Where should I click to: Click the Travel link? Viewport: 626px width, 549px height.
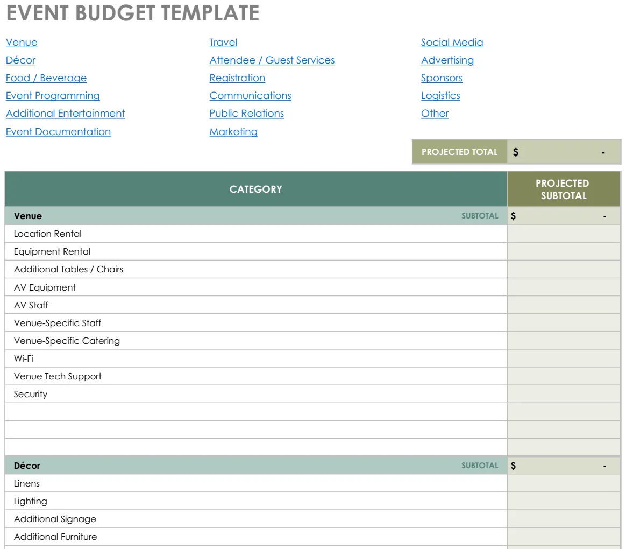223,43
